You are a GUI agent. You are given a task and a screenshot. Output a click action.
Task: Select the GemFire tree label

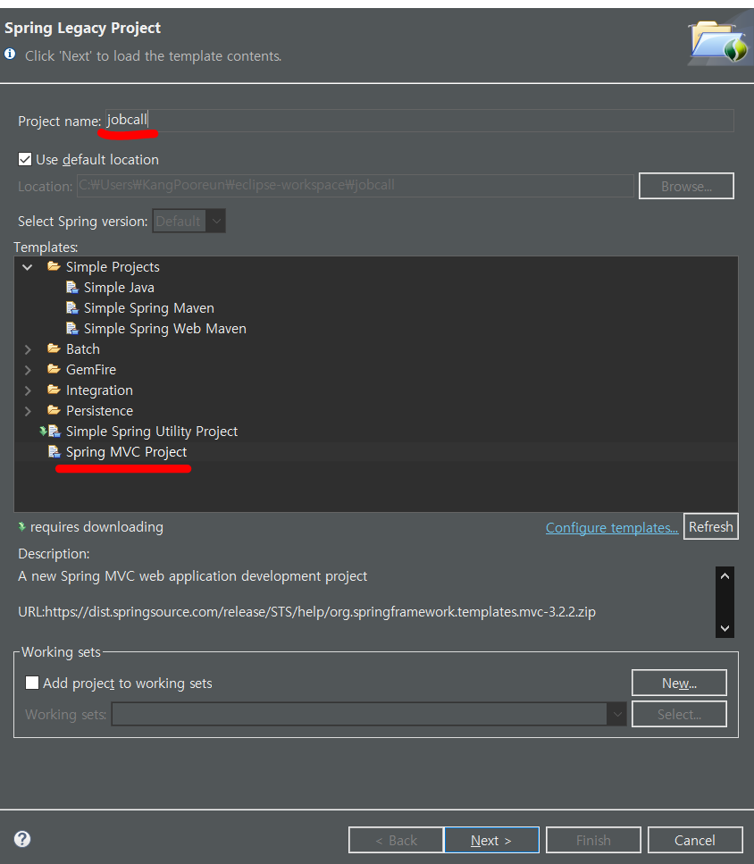click(91, 369)
